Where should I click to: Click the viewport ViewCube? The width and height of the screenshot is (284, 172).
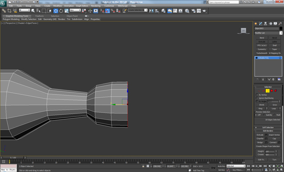(244, 31)
